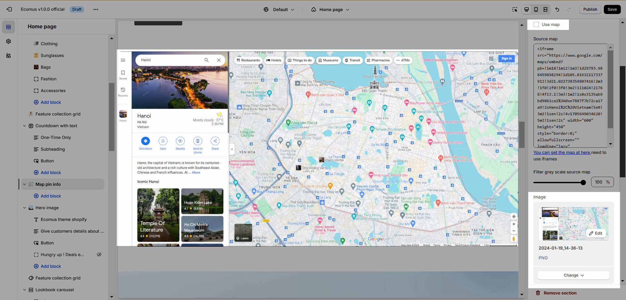Select the Sunglasses block
Image resolution: width=626 pixels, height=300 pixels.
(52, 55)
